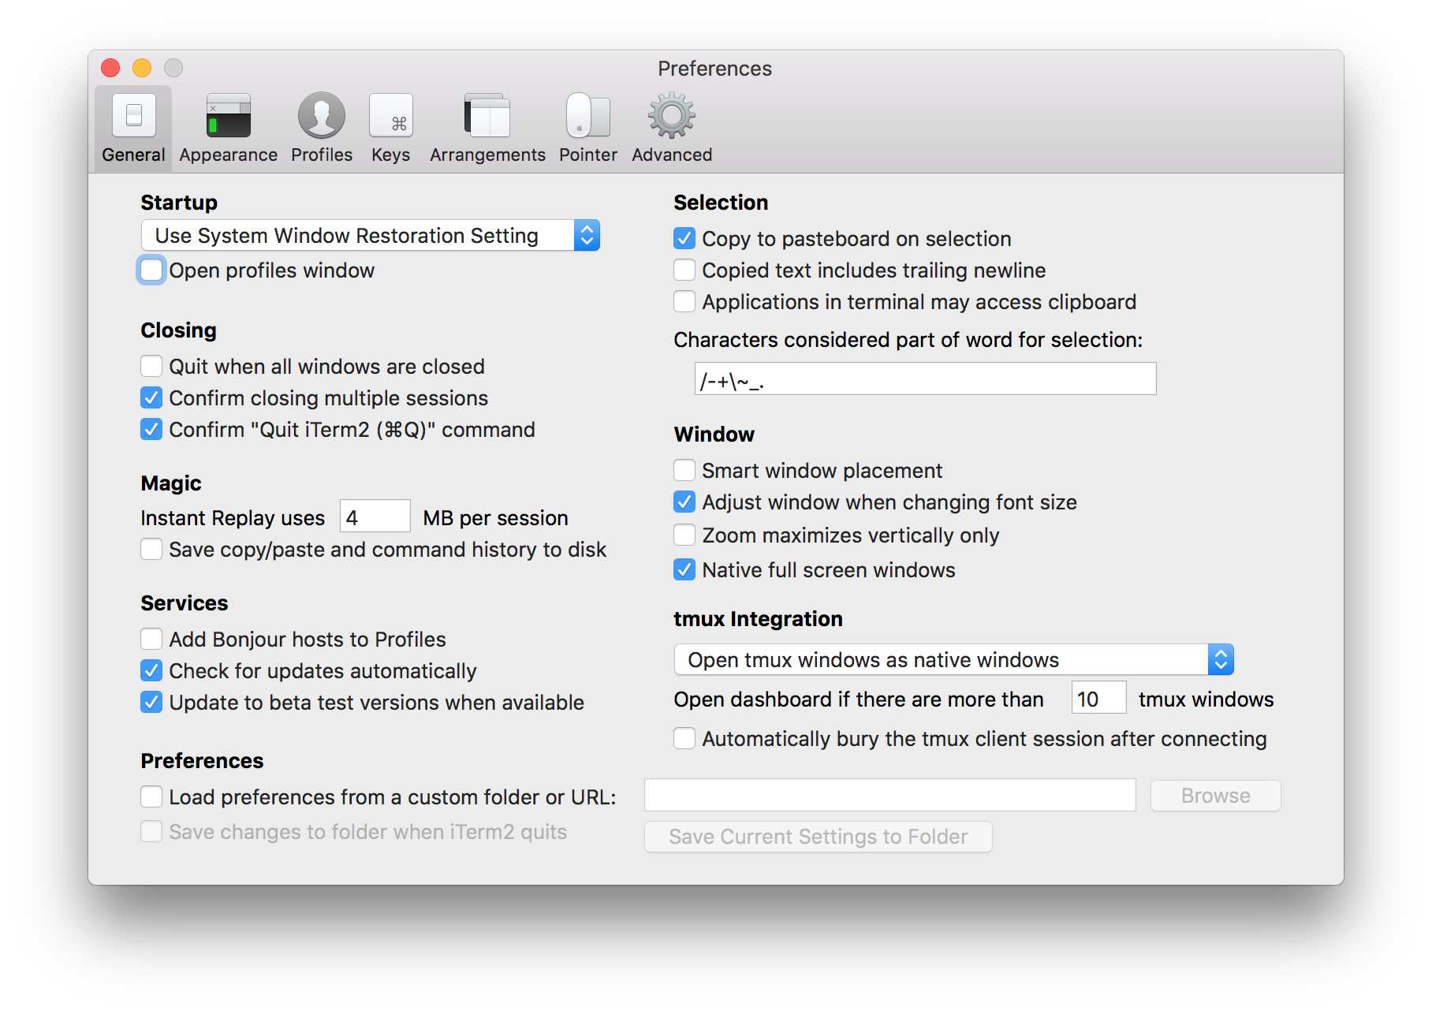The height and width of the screenshot is (1011, 1432).
Task: Enable Automatically bury the tmux client session
Action: click(x=684, y=738)
